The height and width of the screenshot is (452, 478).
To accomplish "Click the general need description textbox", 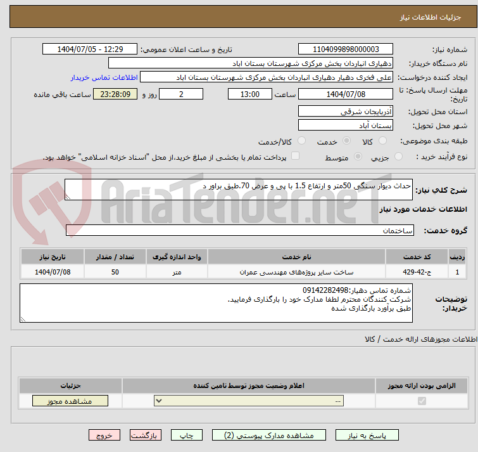I will (x=239, y=190).
